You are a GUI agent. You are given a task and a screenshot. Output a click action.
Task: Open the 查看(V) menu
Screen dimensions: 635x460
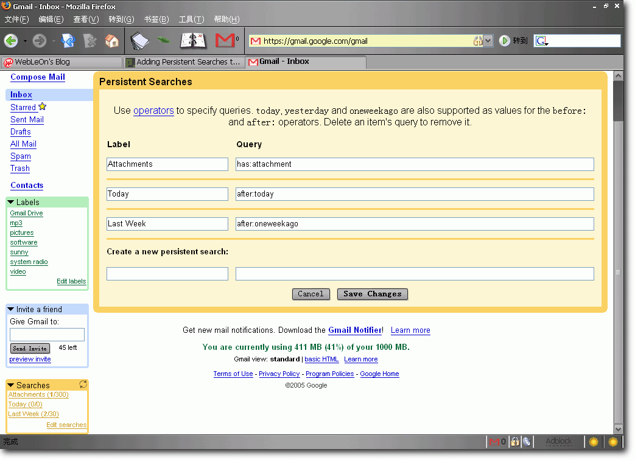86,19
